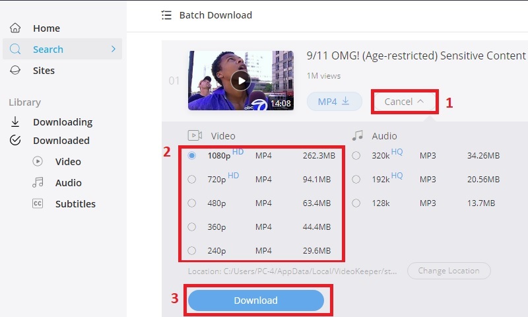Pick the 240p MP4 option

click(192, 251)
